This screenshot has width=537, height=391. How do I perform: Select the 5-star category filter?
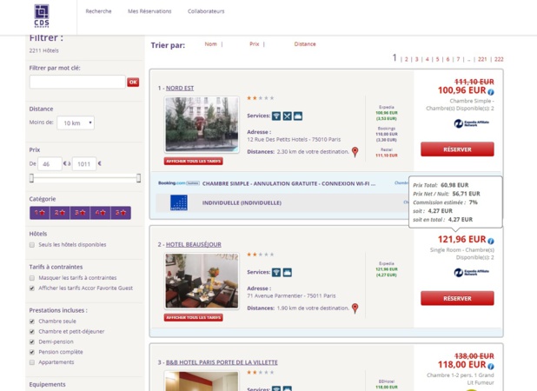pyautogui.click(x=122, y=212)
